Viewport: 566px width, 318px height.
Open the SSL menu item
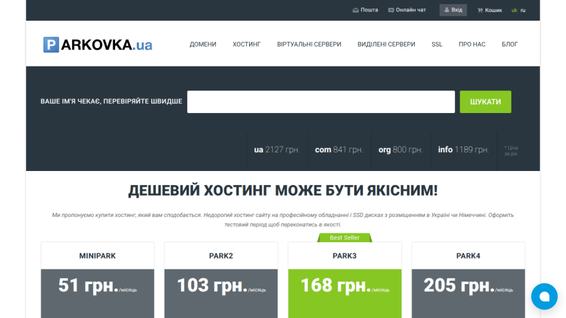click(x=437, y=45)
